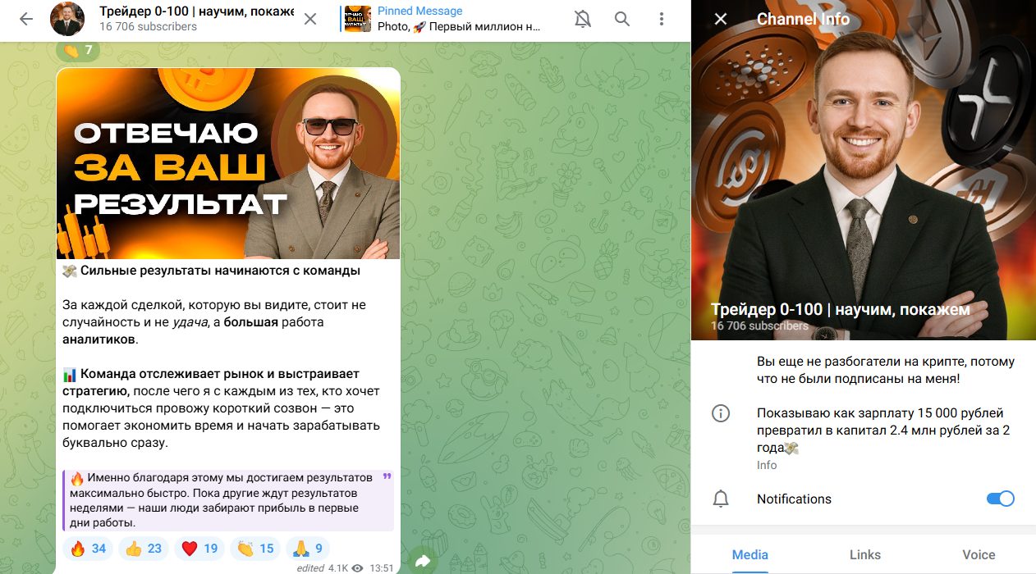Open the pinned message preview
The image size is (1036, 574).
pyautogui.click(x=443, y=19)
